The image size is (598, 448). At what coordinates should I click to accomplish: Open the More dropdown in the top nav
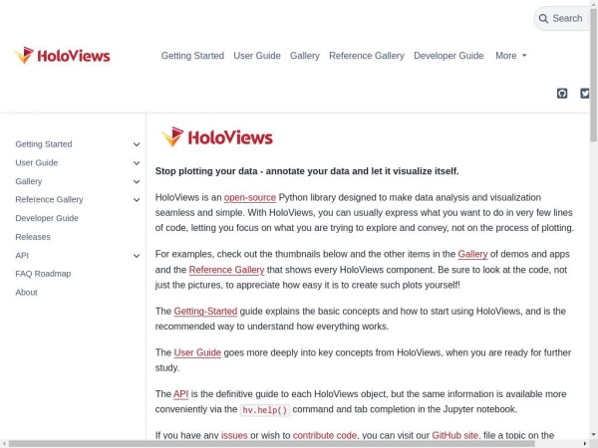[510, 56]
